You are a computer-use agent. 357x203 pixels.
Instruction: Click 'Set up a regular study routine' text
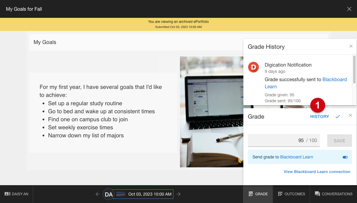85,103
